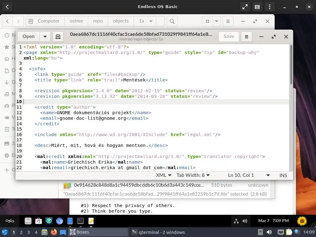Image resolution: width=316 pixels, height=237 pixels.
Task: Click the Recent clock icon in sidebar
Action: pos(7,35)
